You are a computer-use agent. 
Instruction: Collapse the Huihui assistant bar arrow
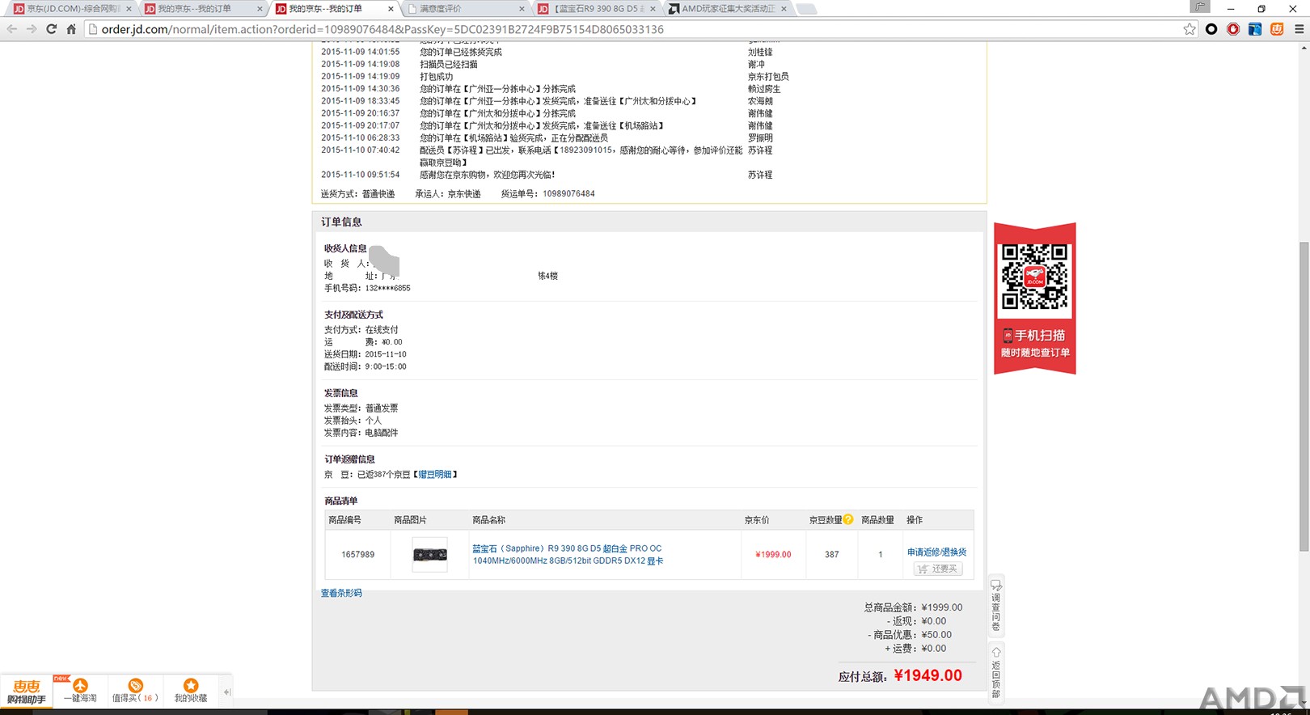pos(227,692)
